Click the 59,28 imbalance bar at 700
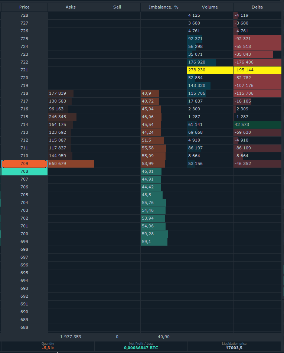 tap(154, 234)
